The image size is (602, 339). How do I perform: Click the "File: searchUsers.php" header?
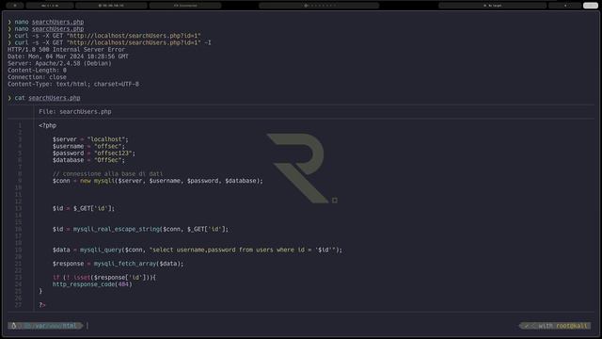(75, 112)
